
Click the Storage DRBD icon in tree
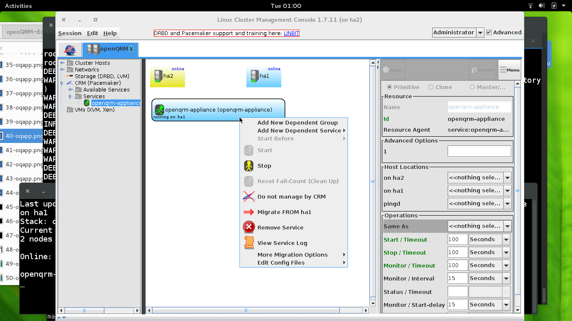tap(70, 76)
